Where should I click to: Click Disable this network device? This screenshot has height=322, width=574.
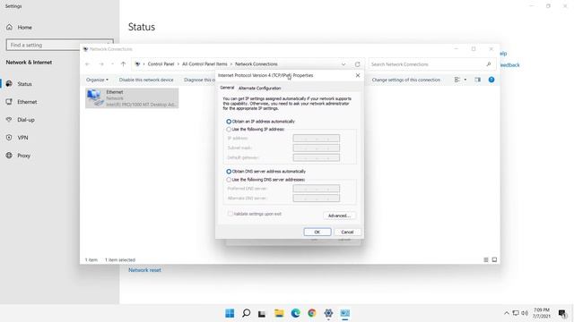(146, 80)
